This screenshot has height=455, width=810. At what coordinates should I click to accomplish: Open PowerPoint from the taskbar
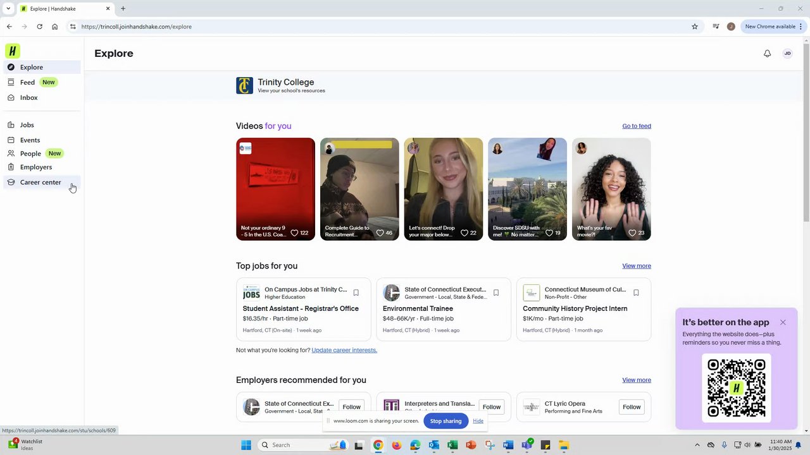(x=471, y=445)
